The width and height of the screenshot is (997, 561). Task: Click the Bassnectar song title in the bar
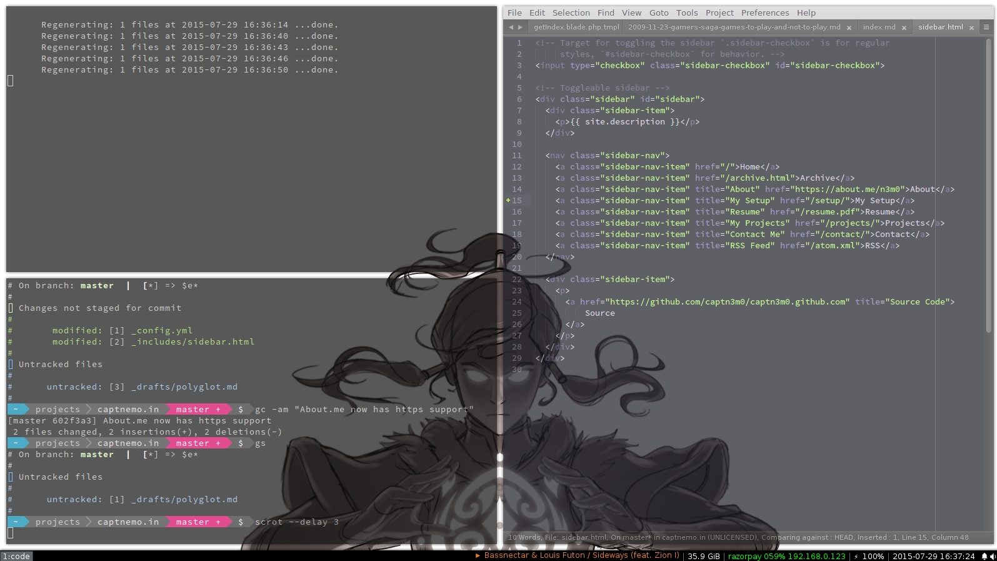click(581, 555)
